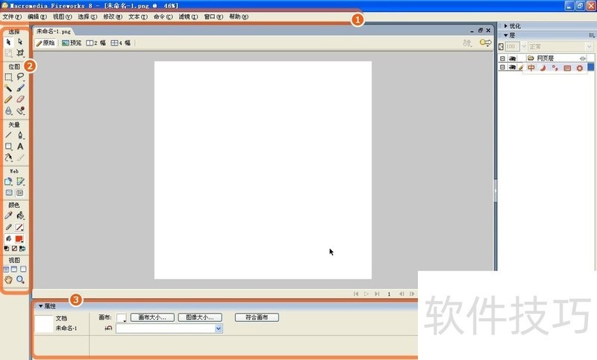Switch to standard screen mode

(x=6, y=269)
